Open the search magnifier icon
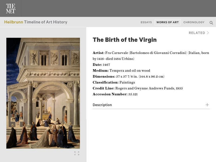 point(211,23)
